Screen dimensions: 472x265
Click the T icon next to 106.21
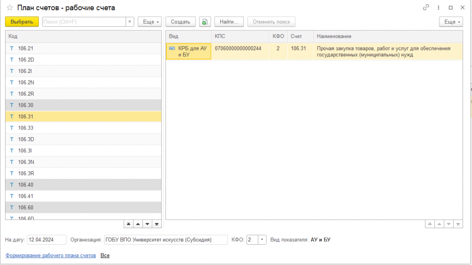click(x=12, y=48)
